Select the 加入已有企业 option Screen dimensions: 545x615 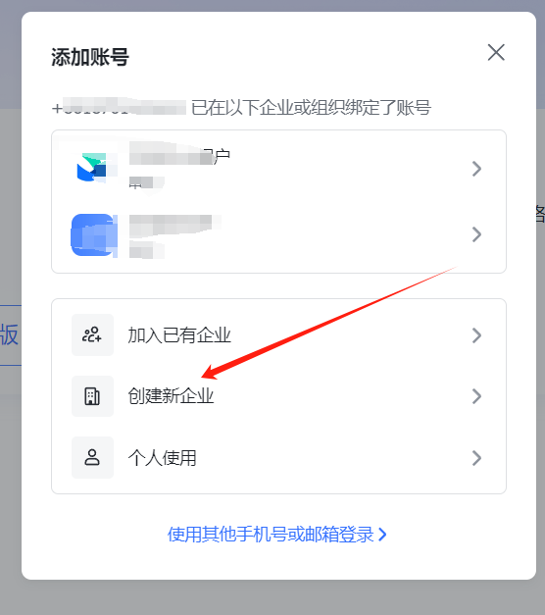point(278,334)
